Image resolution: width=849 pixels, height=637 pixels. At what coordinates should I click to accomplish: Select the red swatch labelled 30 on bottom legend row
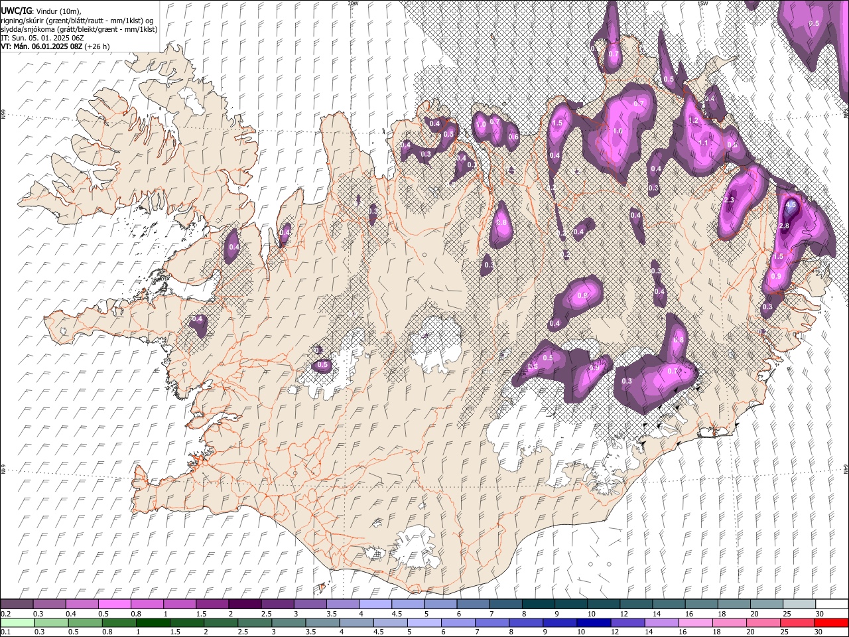pyautogui.click(x=832, y=623)
